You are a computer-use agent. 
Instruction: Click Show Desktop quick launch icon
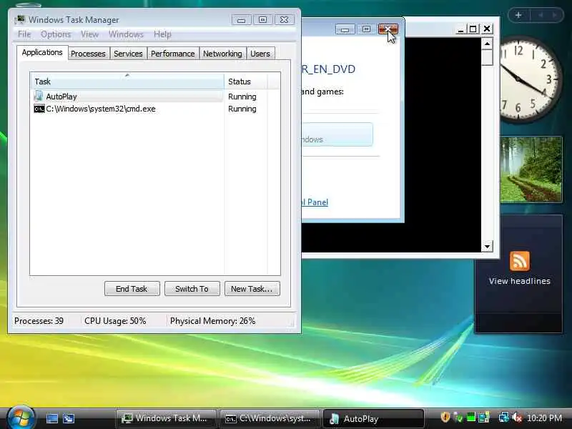[x=51, y=418]
